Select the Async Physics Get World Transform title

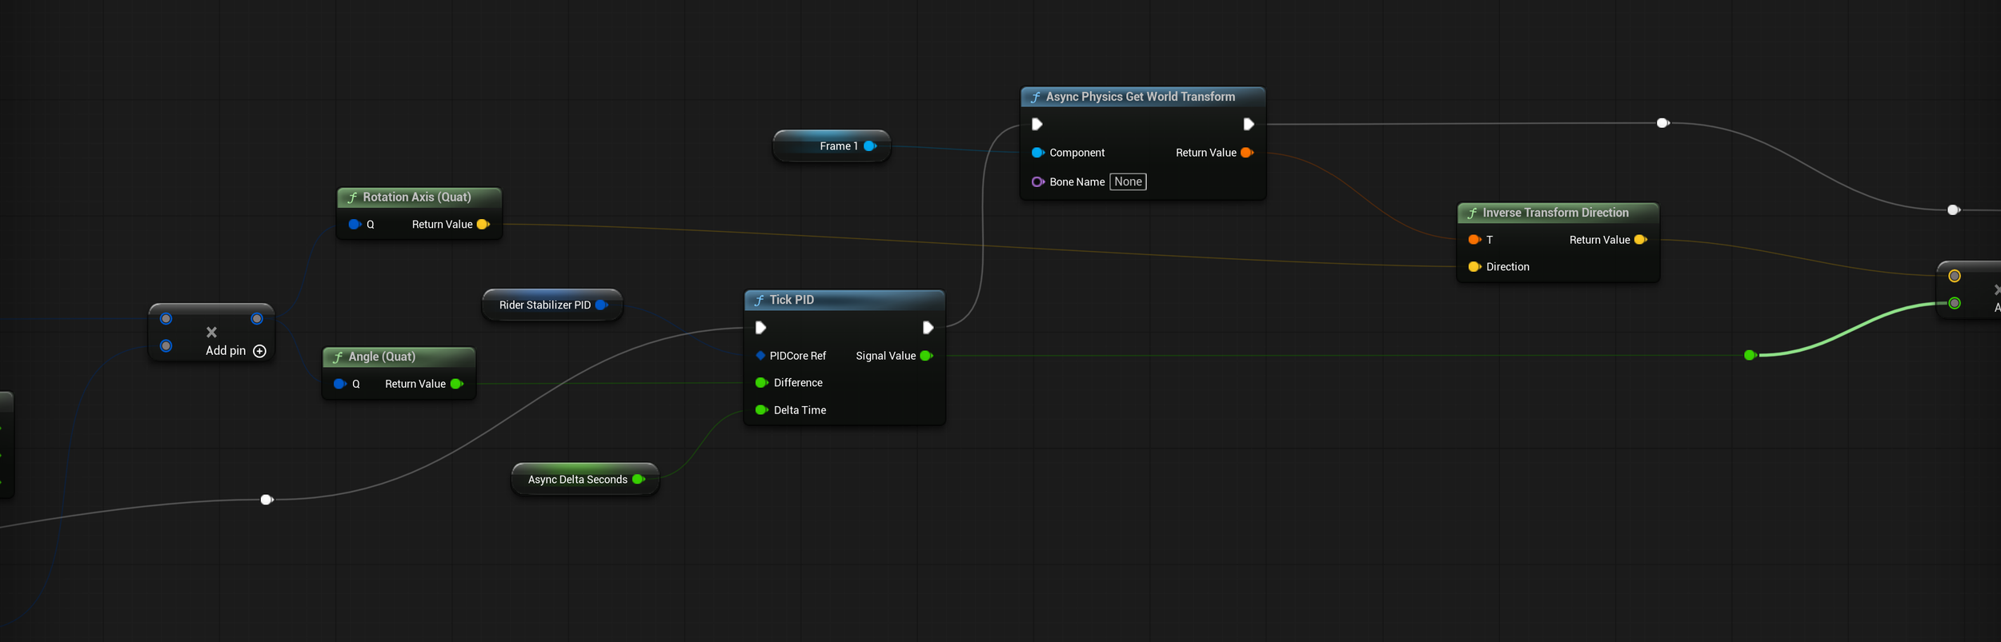1141,97
